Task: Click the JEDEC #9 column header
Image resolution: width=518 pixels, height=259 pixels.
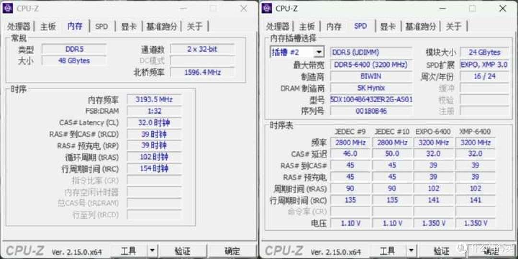Action: pyautogui.click(x=350, y=131)
